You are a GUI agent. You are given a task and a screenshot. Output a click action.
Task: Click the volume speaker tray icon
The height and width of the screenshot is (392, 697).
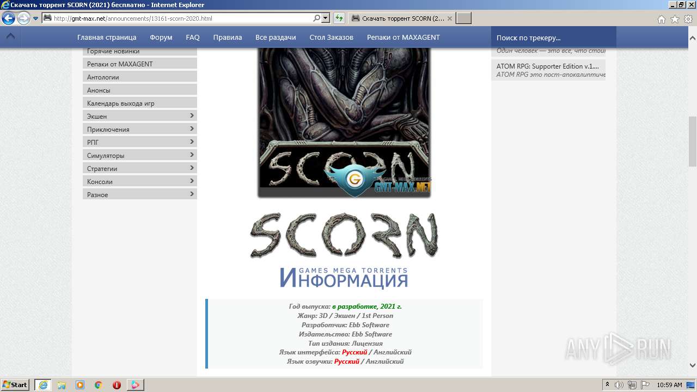[x=619, y=385]
